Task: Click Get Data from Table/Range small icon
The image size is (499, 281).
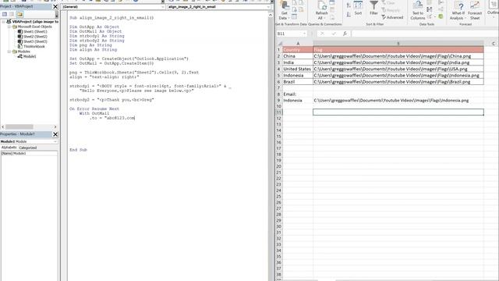Action: coord(295,16)
